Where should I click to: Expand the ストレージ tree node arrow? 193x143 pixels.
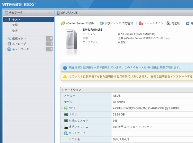coord(6,44)
